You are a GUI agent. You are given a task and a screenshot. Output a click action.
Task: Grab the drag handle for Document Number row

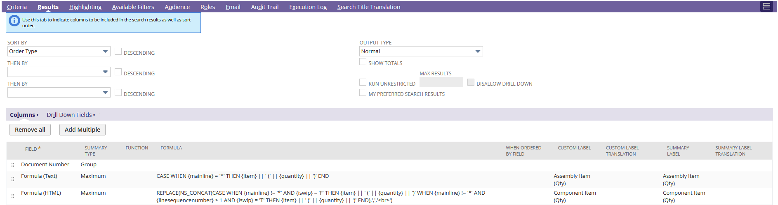pos(13,165)
